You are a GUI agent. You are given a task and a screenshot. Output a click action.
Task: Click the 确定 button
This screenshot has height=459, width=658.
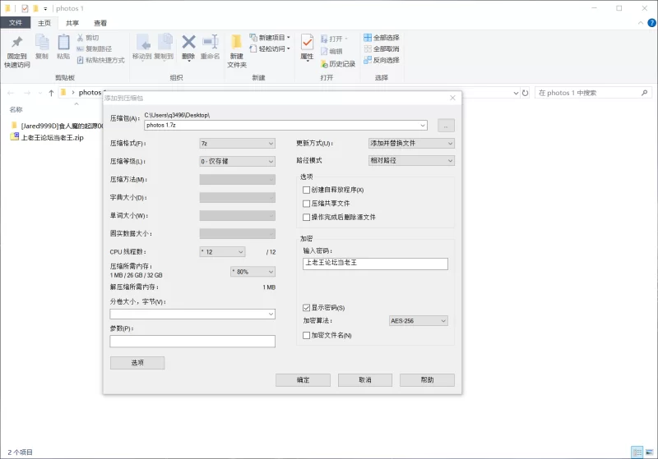point(303,380)
